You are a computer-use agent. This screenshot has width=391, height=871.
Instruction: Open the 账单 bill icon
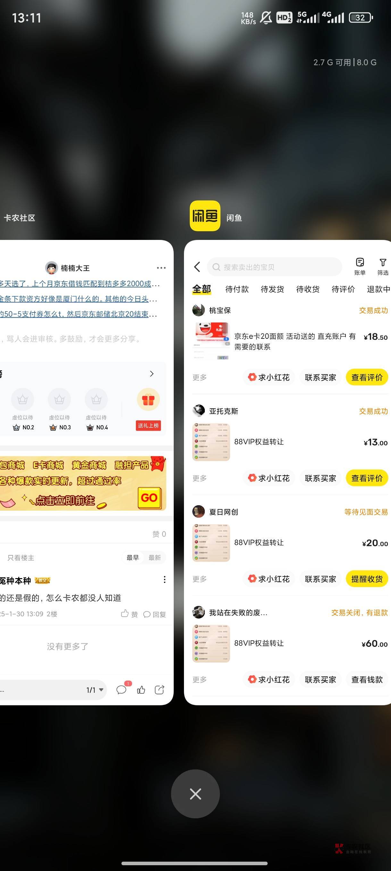[x=360, y=267]
